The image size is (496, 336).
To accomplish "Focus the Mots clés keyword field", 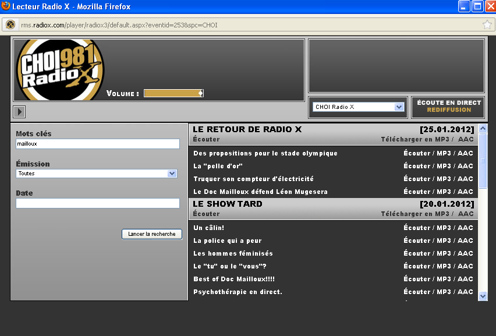I will coord(98,144).
